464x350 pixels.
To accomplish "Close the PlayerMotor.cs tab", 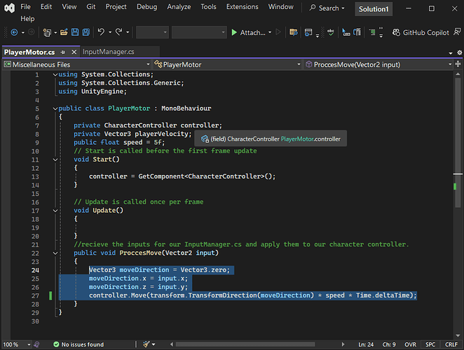I will (x=74, y=52).
